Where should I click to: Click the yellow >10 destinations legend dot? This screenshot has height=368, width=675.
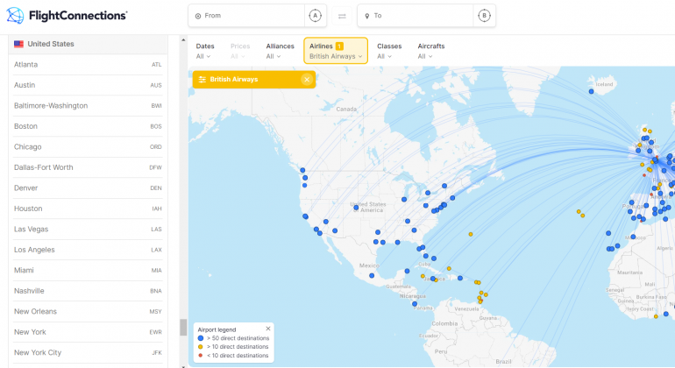[x=200, y=346]
